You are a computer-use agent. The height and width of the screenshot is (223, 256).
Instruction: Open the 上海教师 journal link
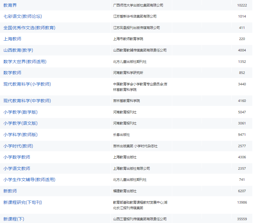[12, 39]
